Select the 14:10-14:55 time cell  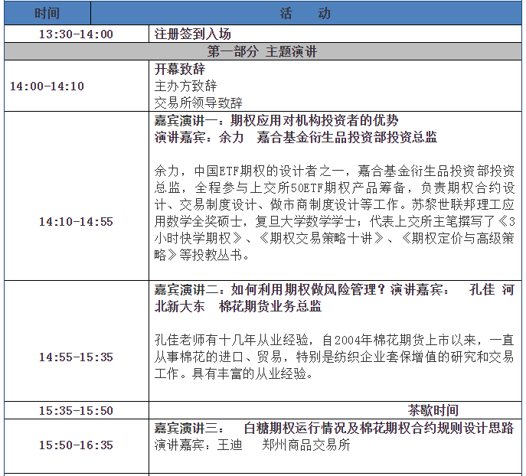[76, 222]
